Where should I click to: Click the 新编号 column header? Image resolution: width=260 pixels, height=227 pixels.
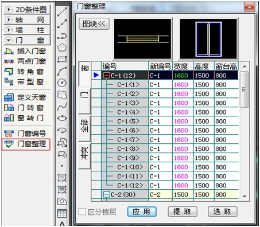[x=160, y=66]
